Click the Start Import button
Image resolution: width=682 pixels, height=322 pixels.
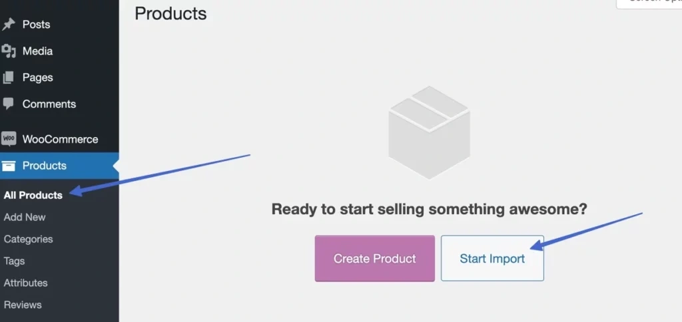pos(492,258)
